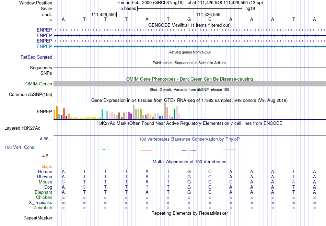326x226 pixels.
Task: Click the Gaps row label
Action: click(x=47, y=167)
